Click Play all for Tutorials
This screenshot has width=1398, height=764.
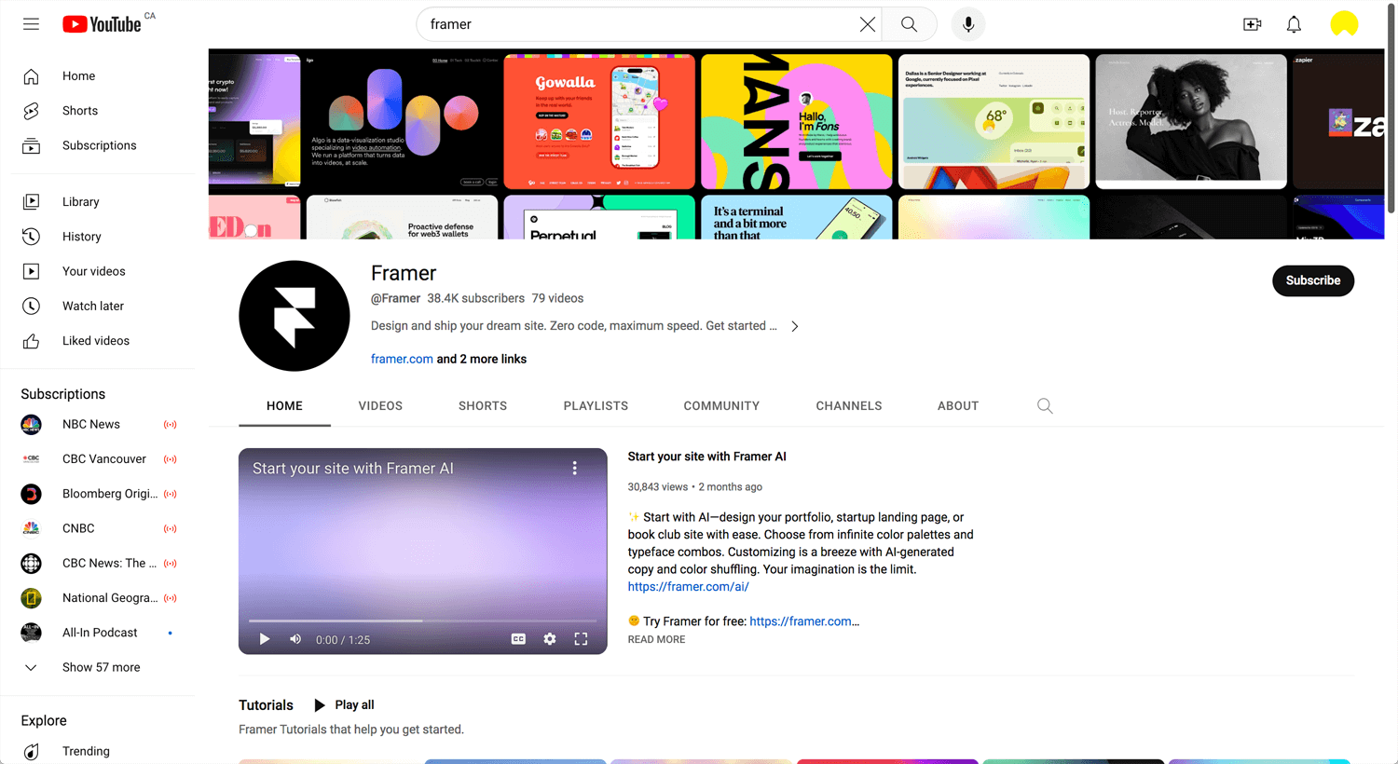(344, 705)
